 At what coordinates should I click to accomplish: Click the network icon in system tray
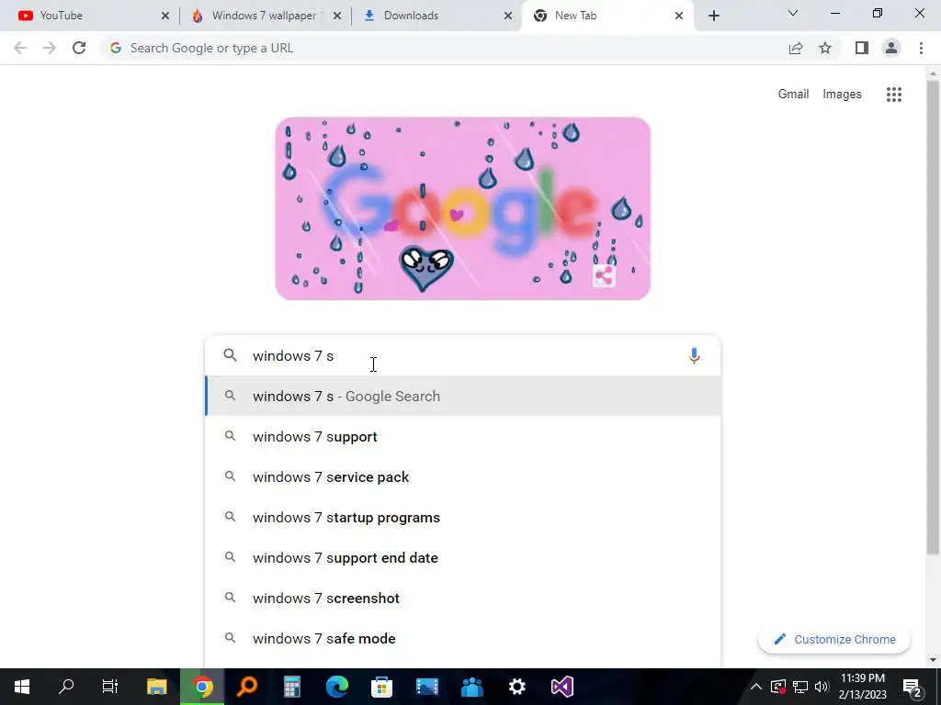pyautogui.click(x=800, y=687)
